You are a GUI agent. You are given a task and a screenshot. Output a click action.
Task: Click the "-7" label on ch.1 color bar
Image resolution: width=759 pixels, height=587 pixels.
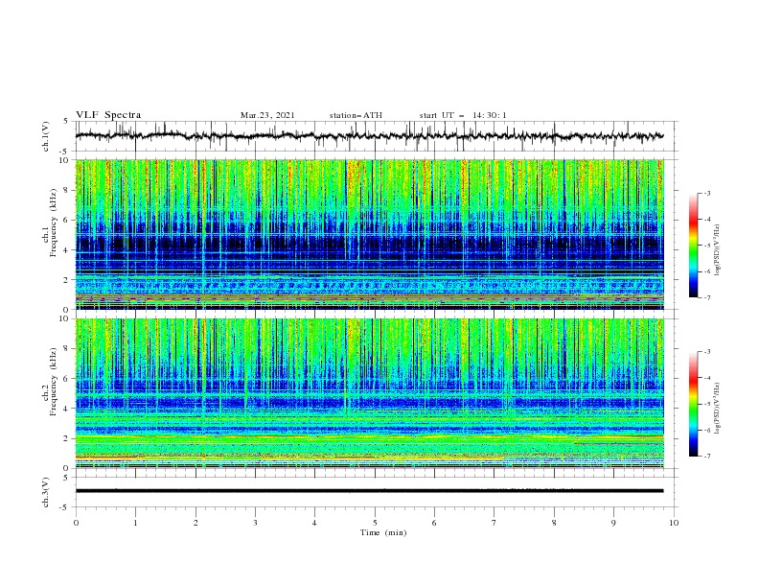pyautogui.click(x=707, y=297)
